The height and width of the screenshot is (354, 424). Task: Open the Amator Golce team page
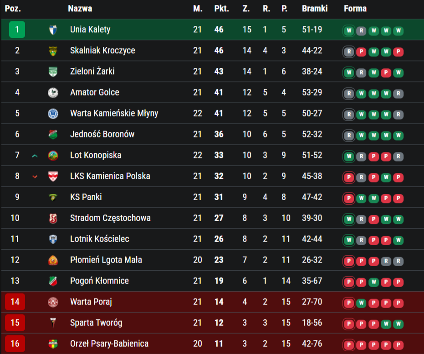point(94,92)
